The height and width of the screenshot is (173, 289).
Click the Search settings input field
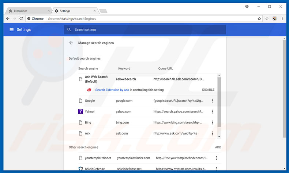tap(145, 30)
